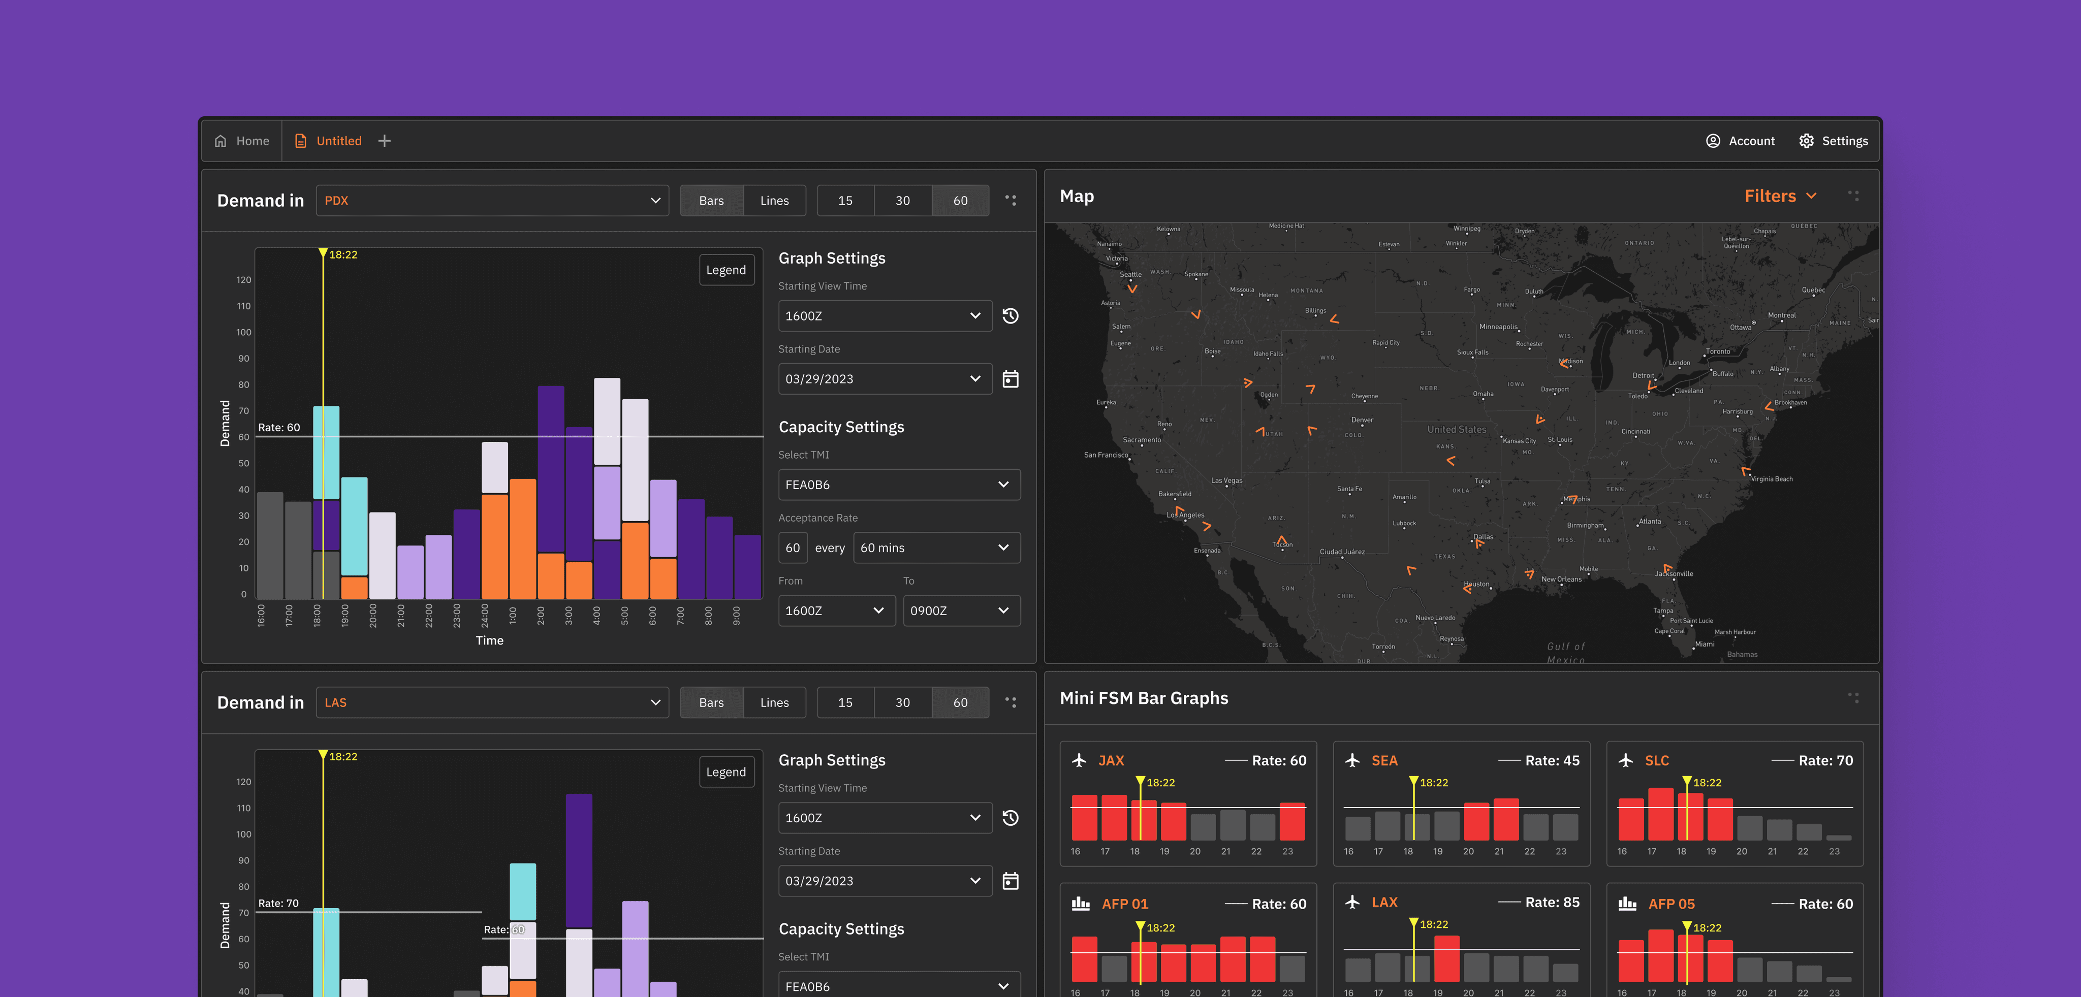Select the 30 minute interval for LAS demand
This screenshot has width=2081, height=997.
click(902, 702)
